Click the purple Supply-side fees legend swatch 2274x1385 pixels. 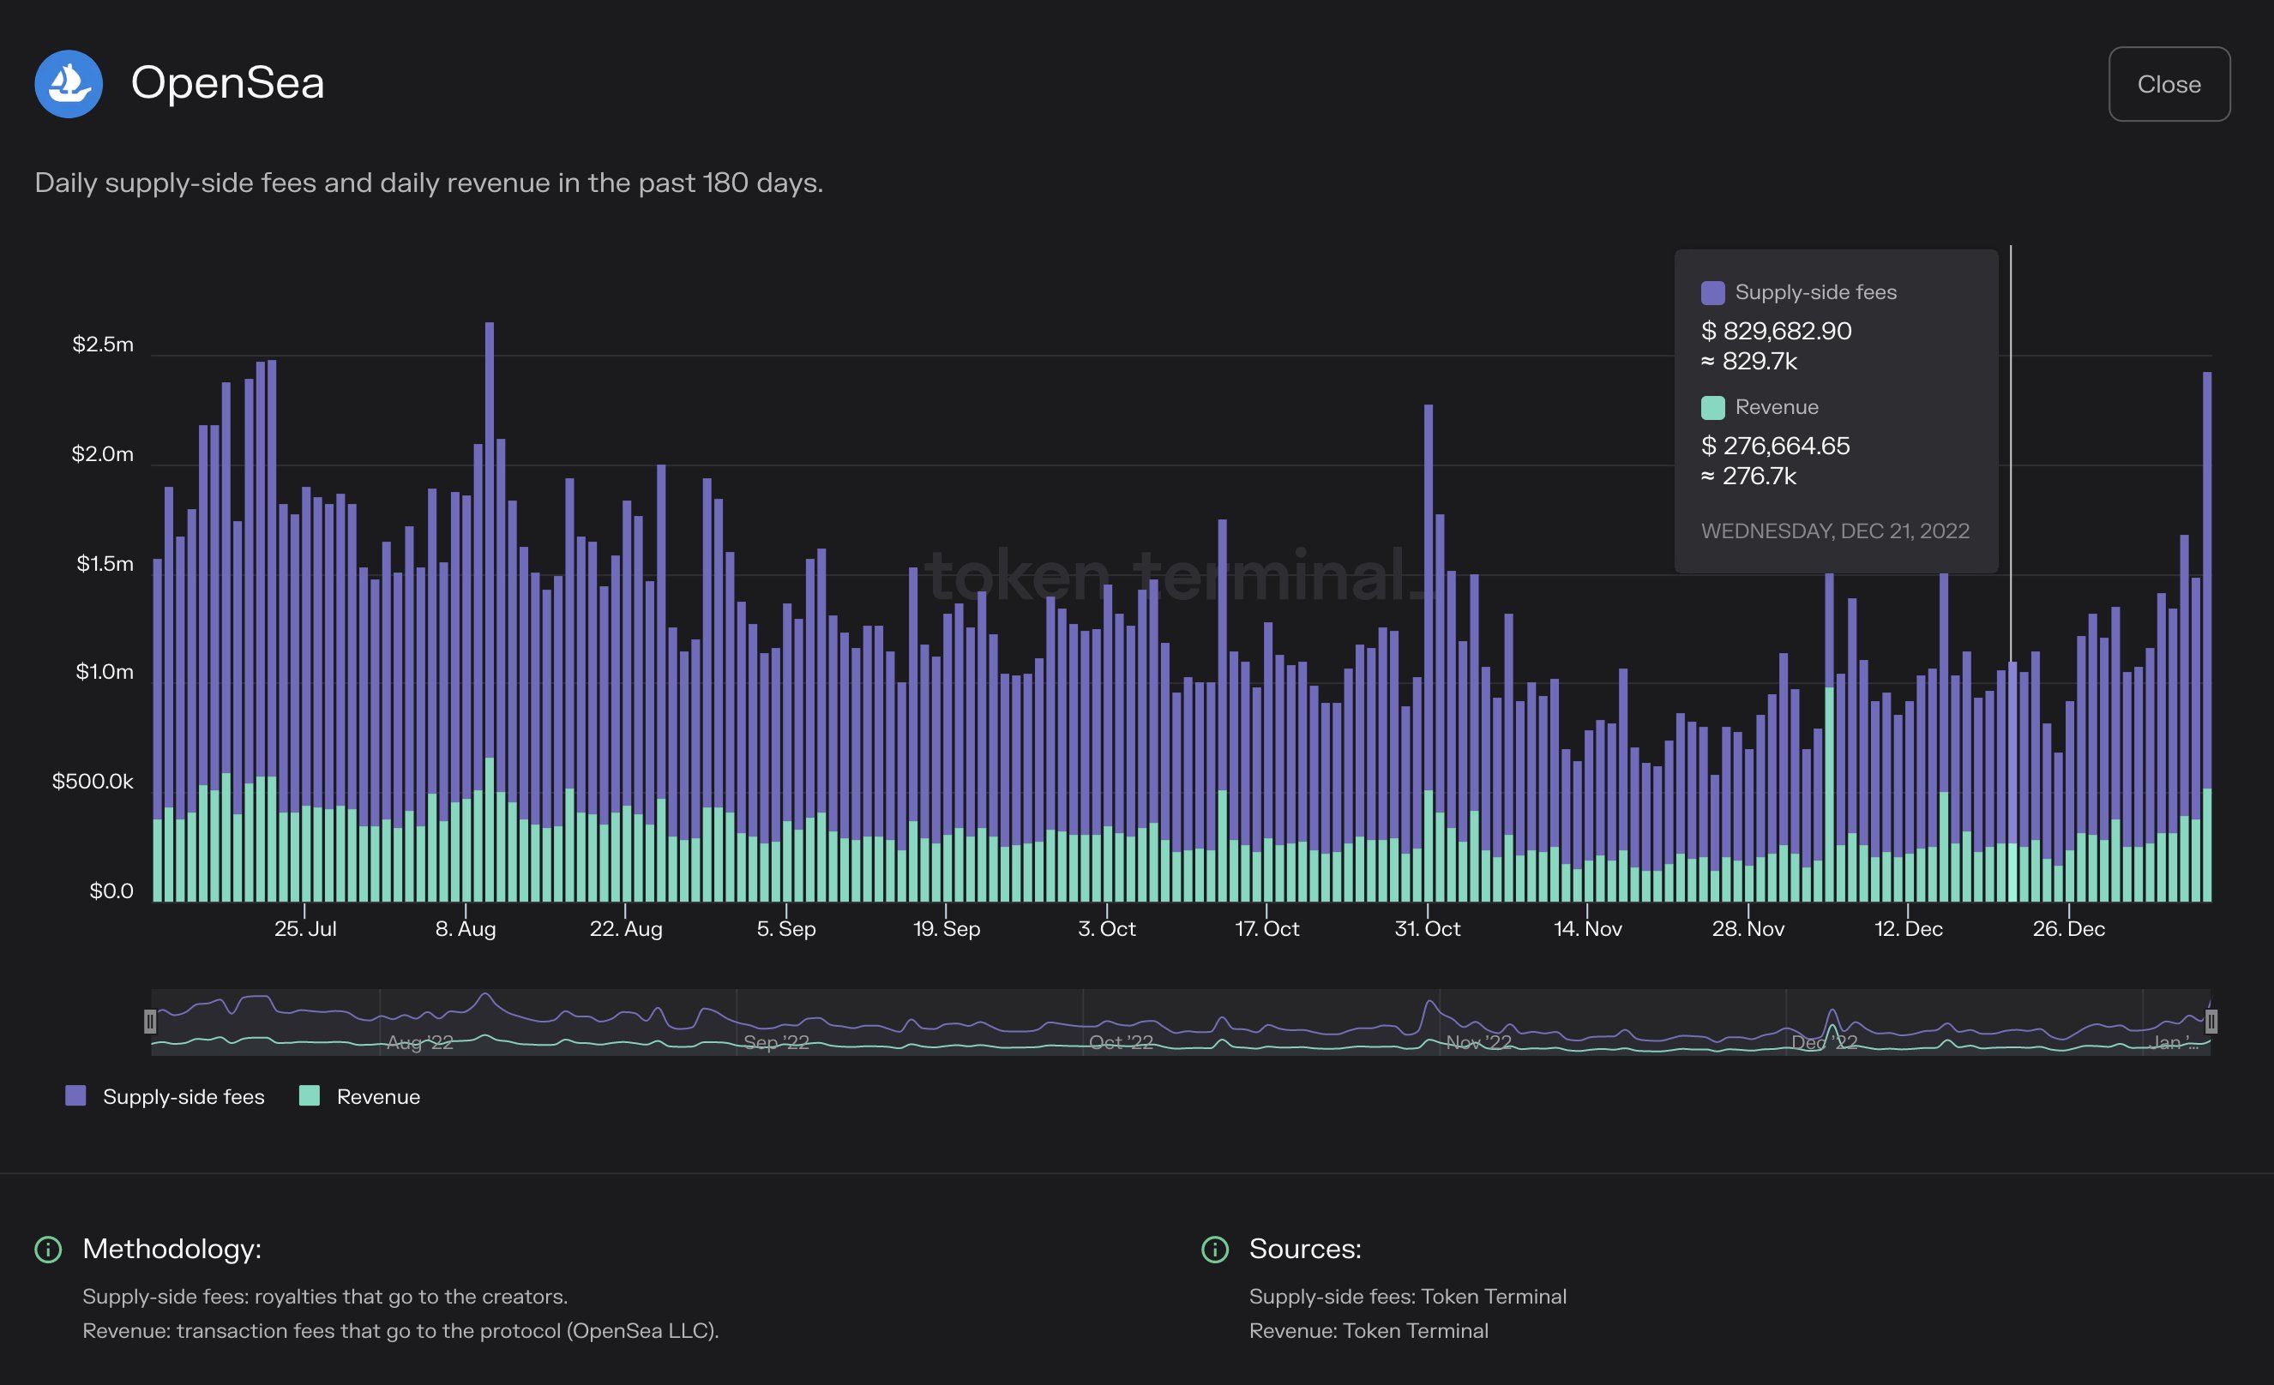[75, 1096]
